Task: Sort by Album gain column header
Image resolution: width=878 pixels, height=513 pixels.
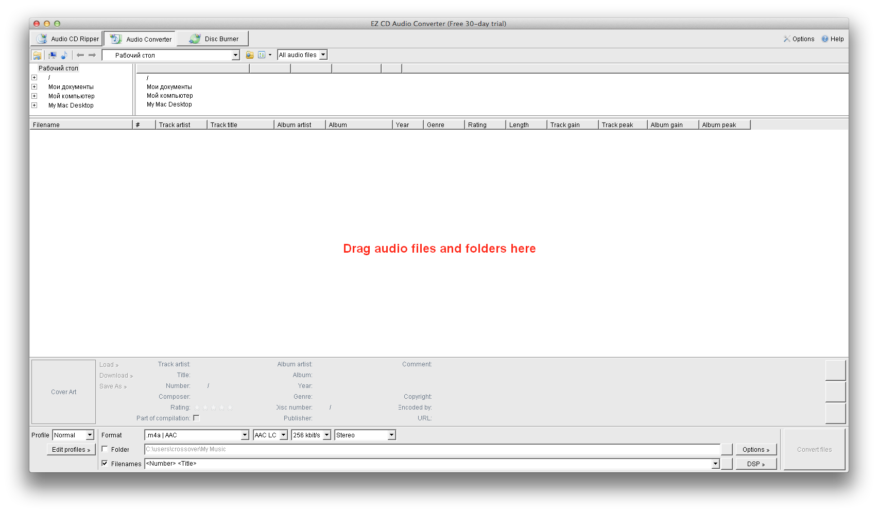Action: [x=673, y=125]
